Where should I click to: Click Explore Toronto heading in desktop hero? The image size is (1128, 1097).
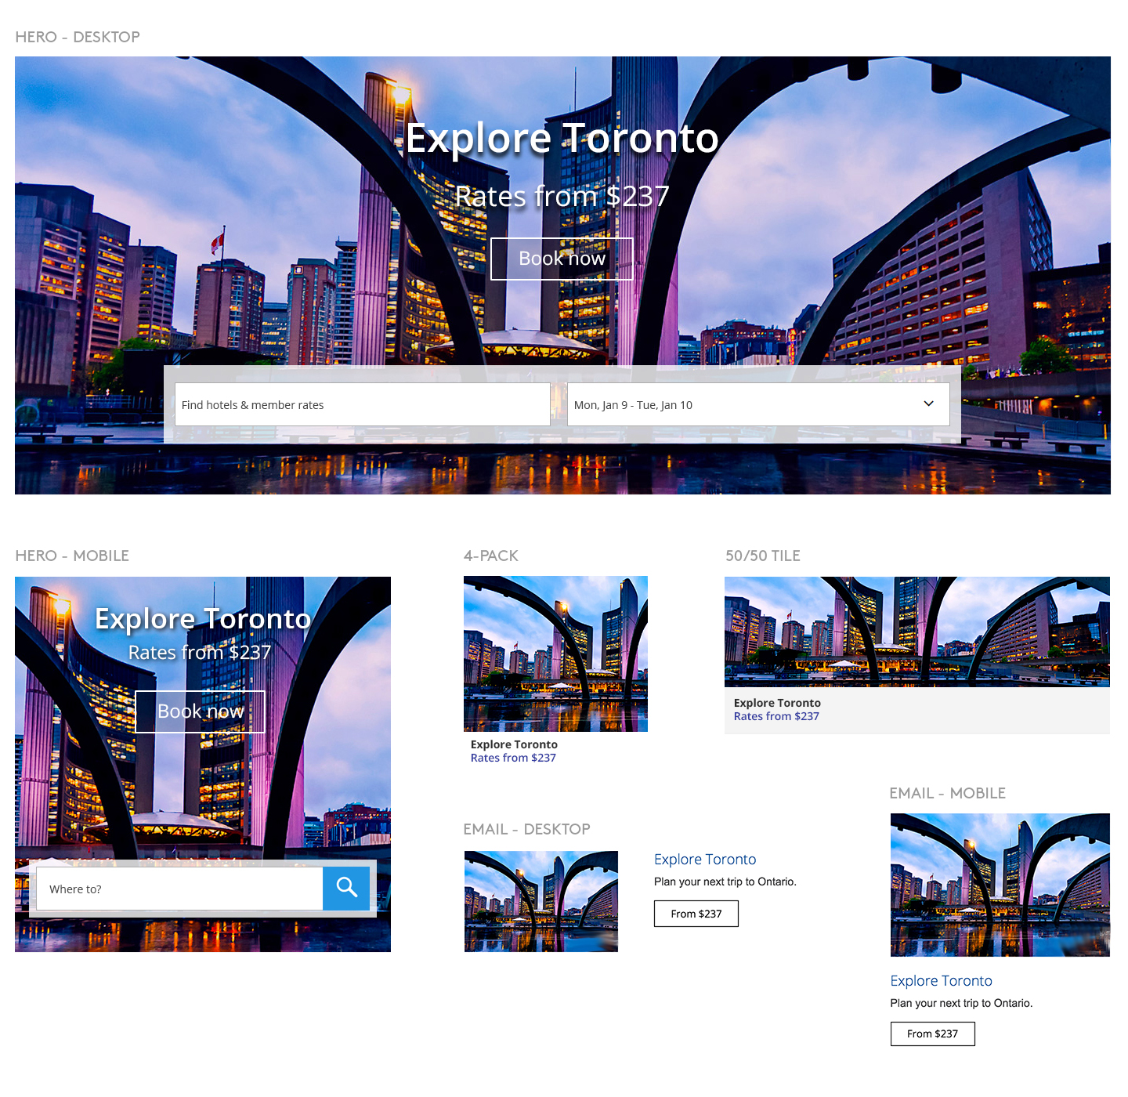point(562,139)
